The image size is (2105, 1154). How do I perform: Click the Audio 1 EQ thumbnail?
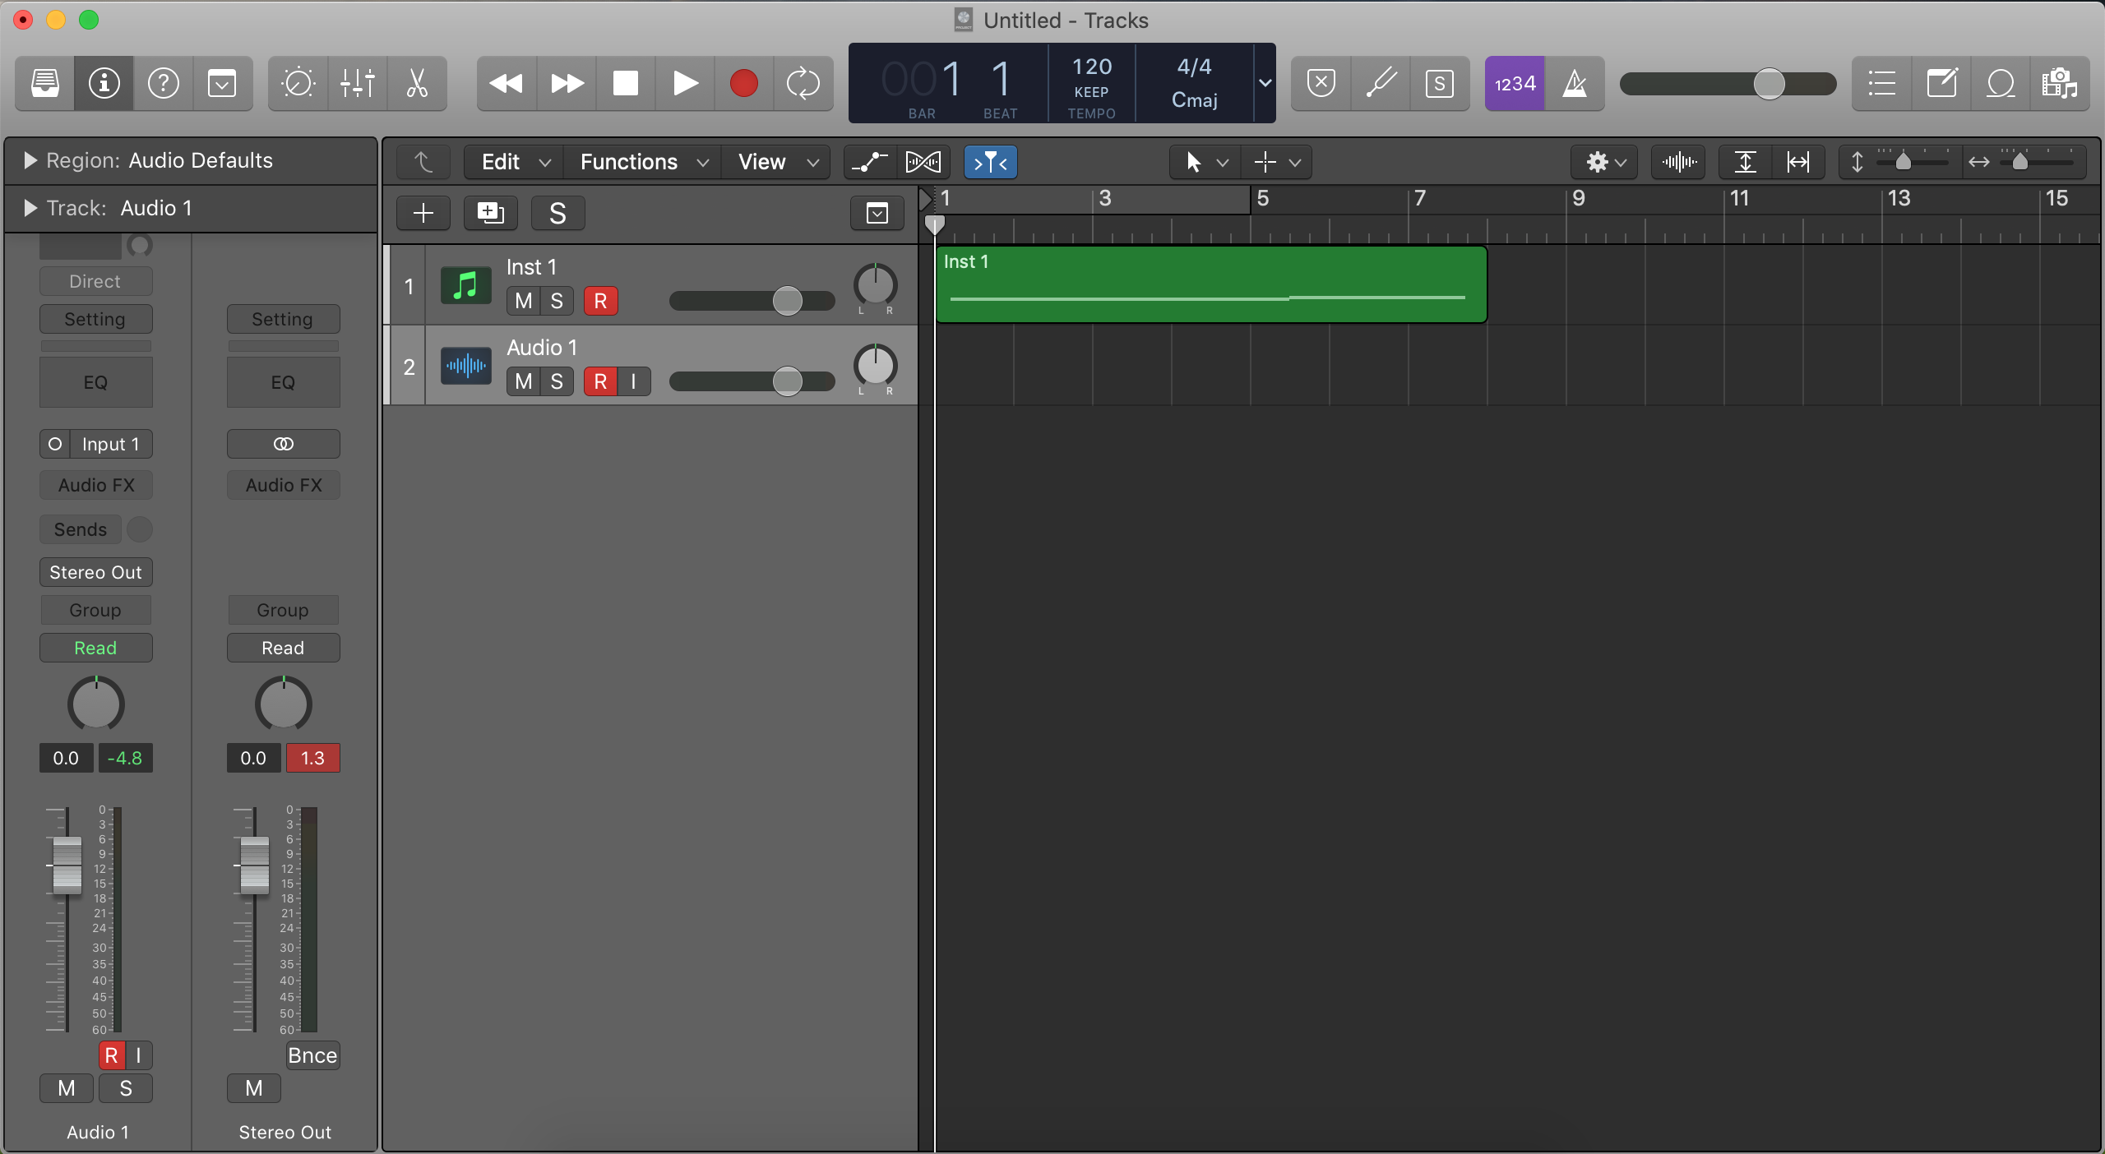click(x=96, y=382)
